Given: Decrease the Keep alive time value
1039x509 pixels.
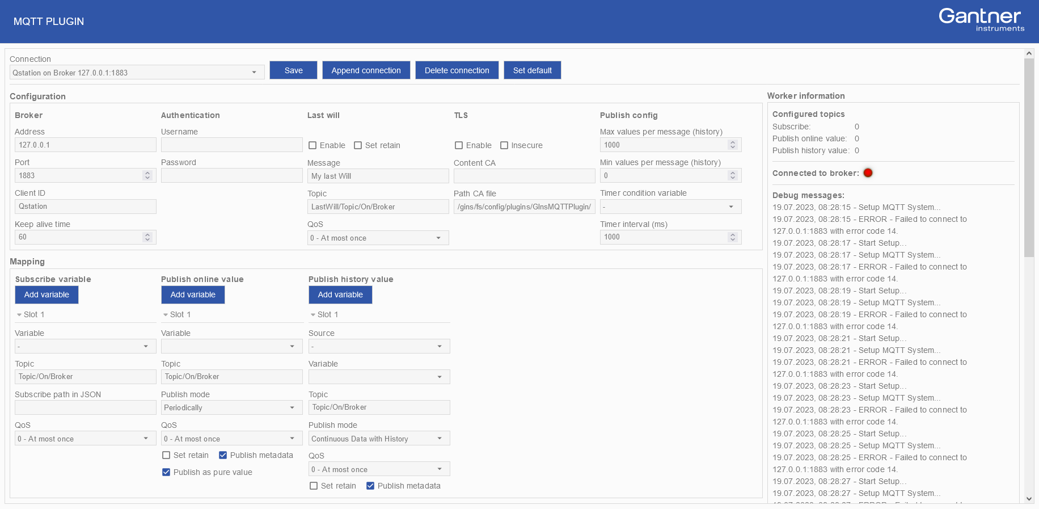Looking at the screenshot, I should tap(147, 239).
